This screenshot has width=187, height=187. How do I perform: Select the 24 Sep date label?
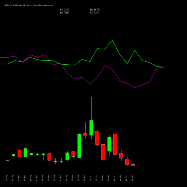67,178
